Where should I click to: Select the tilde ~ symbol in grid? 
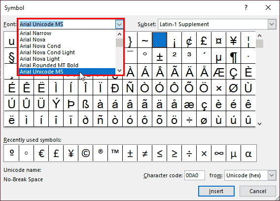(144, 40)
